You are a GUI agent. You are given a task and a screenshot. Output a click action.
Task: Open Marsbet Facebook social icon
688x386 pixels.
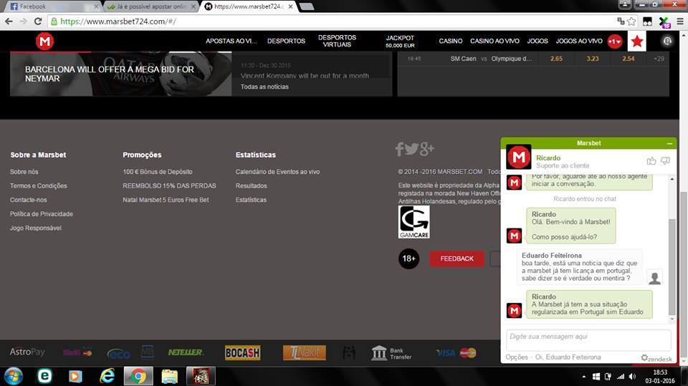coord(399,149)
